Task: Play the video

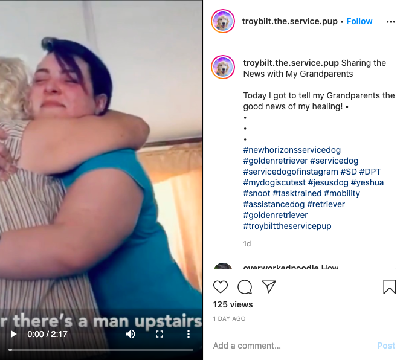Action: pyautogui.click(x=14, y=334)
